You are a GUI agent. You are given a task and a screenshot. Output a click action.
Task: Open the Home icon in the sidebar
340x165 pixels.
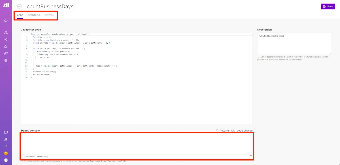6,21
